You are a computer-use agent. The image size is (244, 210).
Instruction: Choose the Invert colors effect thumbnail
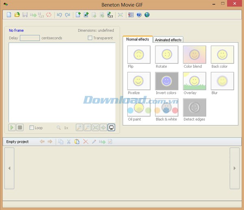pos(166,81)
